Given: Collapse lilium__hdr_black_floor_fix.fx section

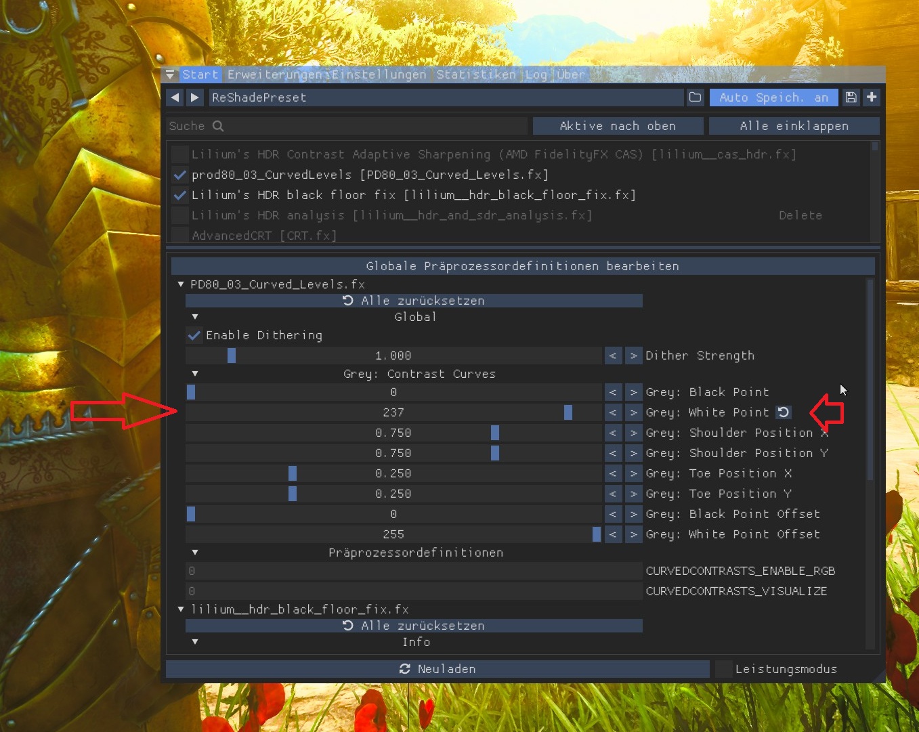Looking at the screenshot, I should click(x=181, y=609).
